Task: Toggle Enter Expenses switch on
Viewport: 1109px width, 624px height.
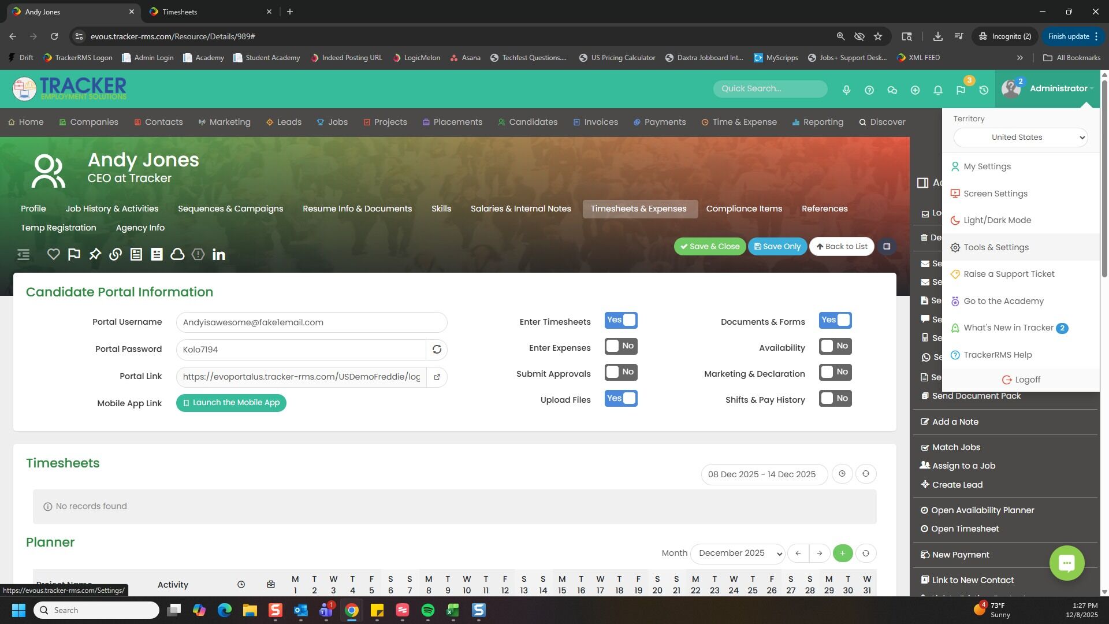Action: [621, 346]
